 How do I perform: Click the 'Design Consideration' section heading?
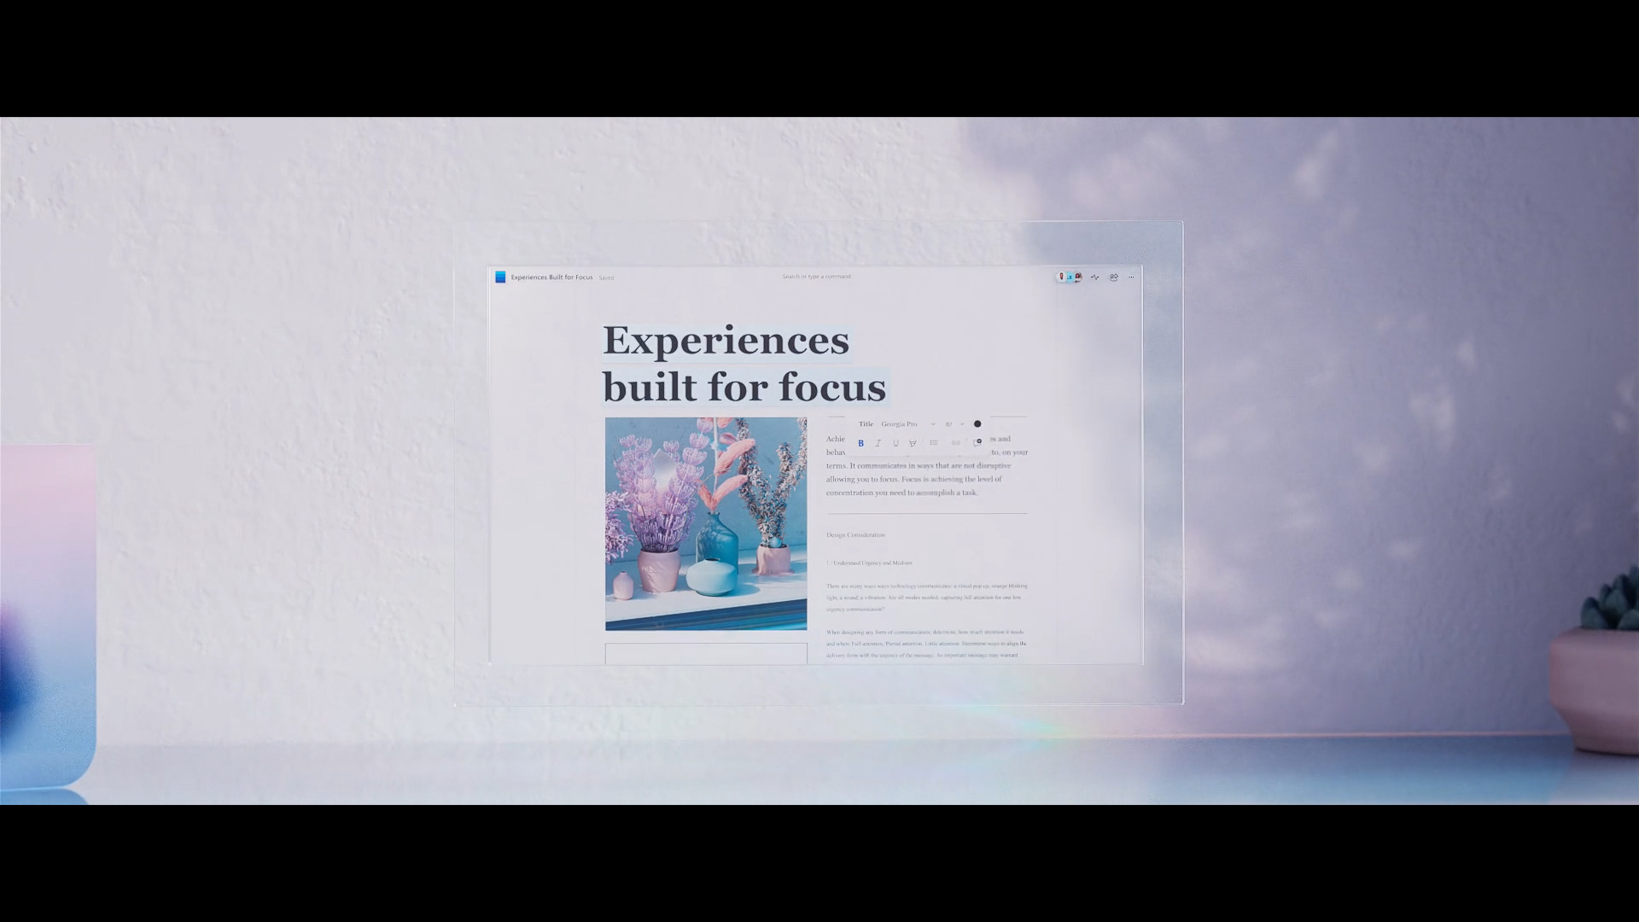[855, 535]
